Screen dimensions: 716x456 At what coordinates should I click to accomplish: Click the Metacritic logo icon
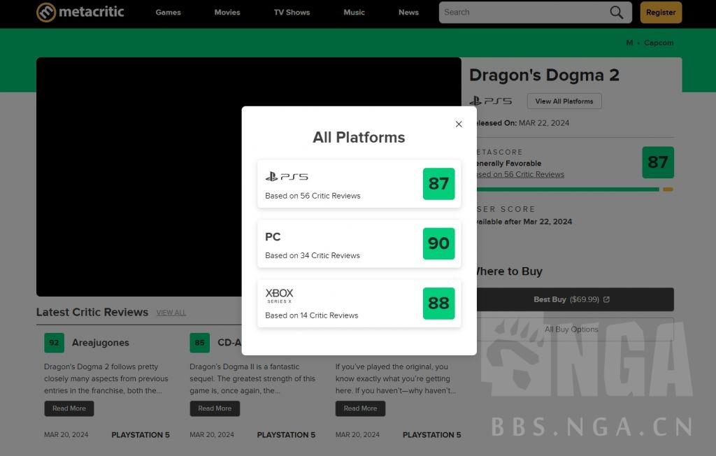(x=46, y=12)
